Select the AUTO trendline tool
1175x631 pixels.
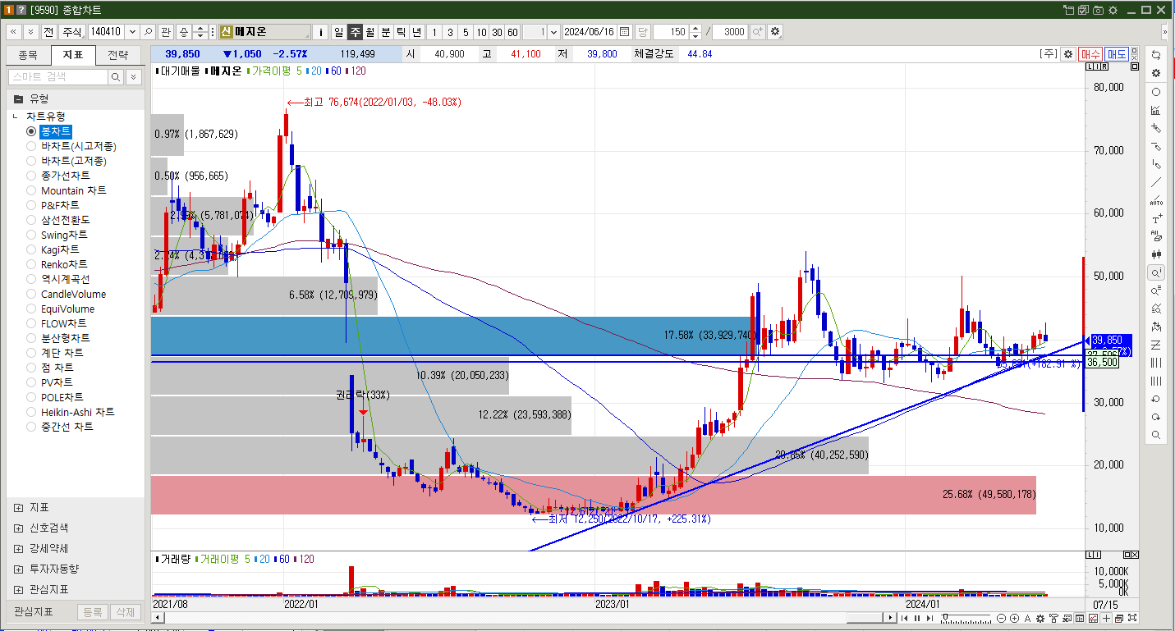[x=1156, y=200]
